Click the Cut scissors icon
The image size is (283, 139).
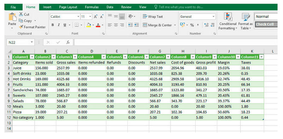coord(21,14)
